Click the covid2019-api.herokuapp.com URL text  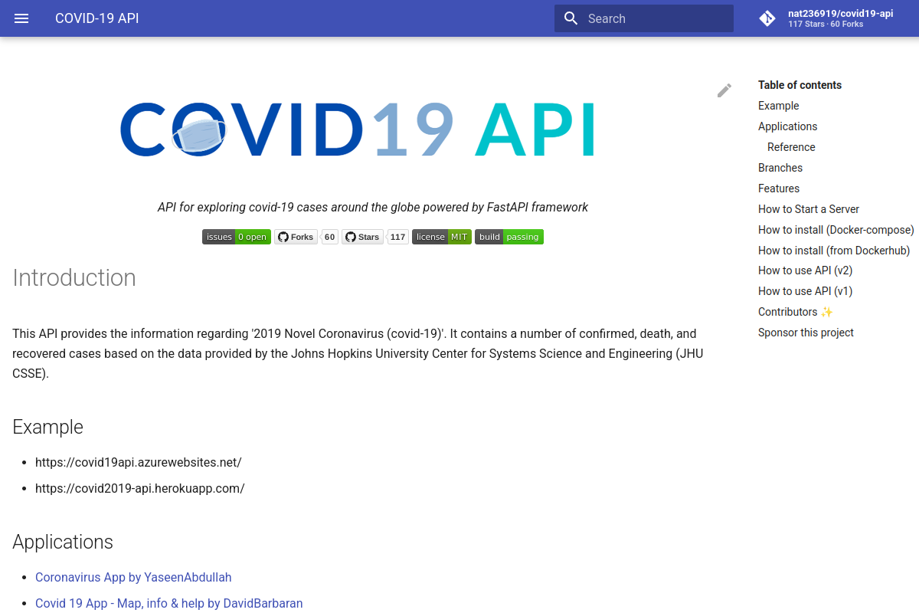point(140,489)
